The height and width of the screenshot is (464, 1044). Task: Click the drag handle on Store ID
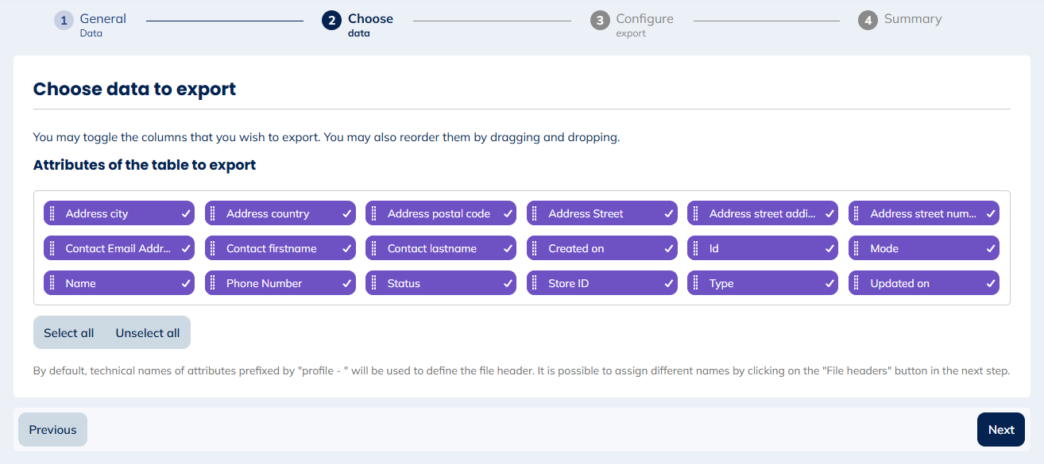click(534, 283)
